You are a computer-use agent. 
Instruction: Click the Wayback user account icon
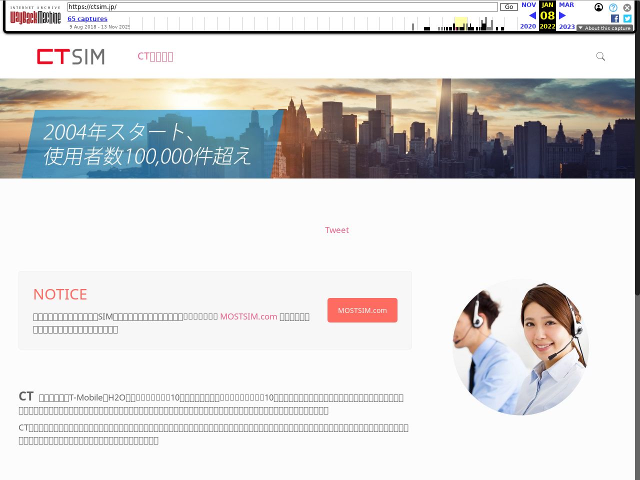point(598,7)
